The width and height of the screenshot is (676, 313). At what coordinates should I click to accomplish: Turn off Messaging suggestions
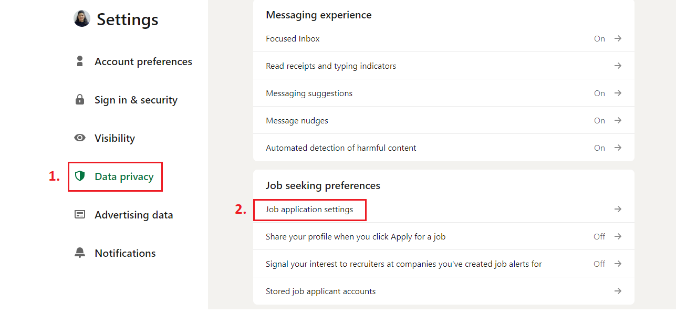[x=599, y=93]
